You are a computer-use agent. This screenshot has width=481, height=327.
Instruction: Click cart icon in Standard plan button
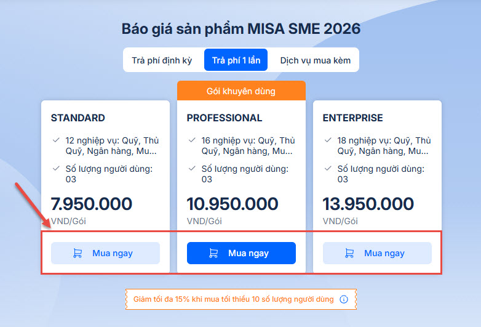pyautogui.click(x=78, y=253)
